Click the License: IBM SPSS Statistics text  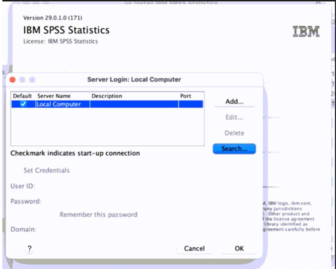click(60, 41)
